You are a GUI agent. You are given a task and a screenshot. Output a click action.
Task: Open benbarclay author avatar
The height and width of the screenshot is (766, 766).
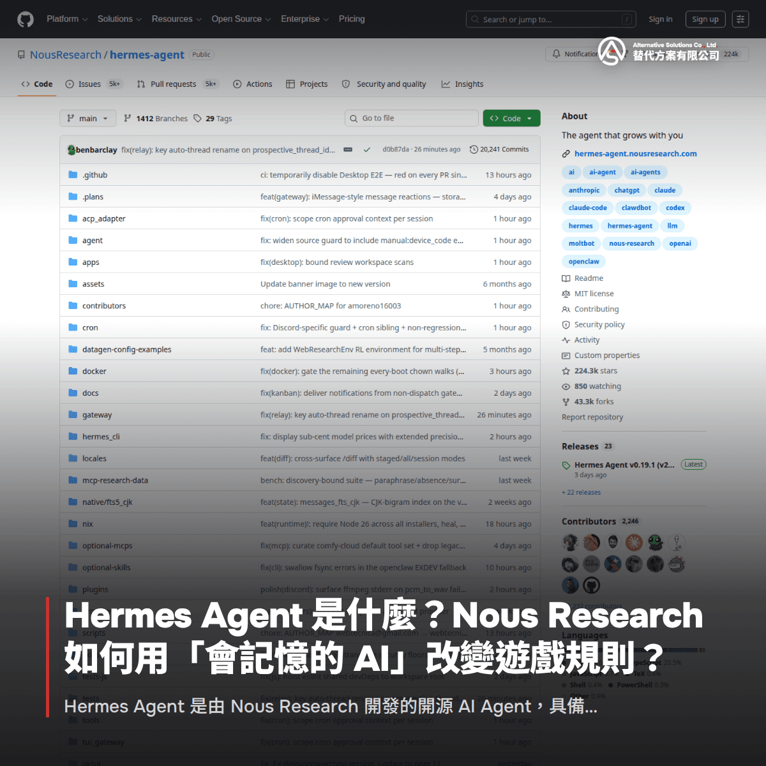pos(71,150)
